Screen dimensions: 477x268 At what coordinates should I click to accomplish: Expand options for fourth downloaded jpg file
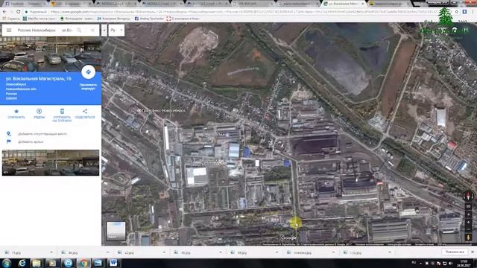point(221,252)
